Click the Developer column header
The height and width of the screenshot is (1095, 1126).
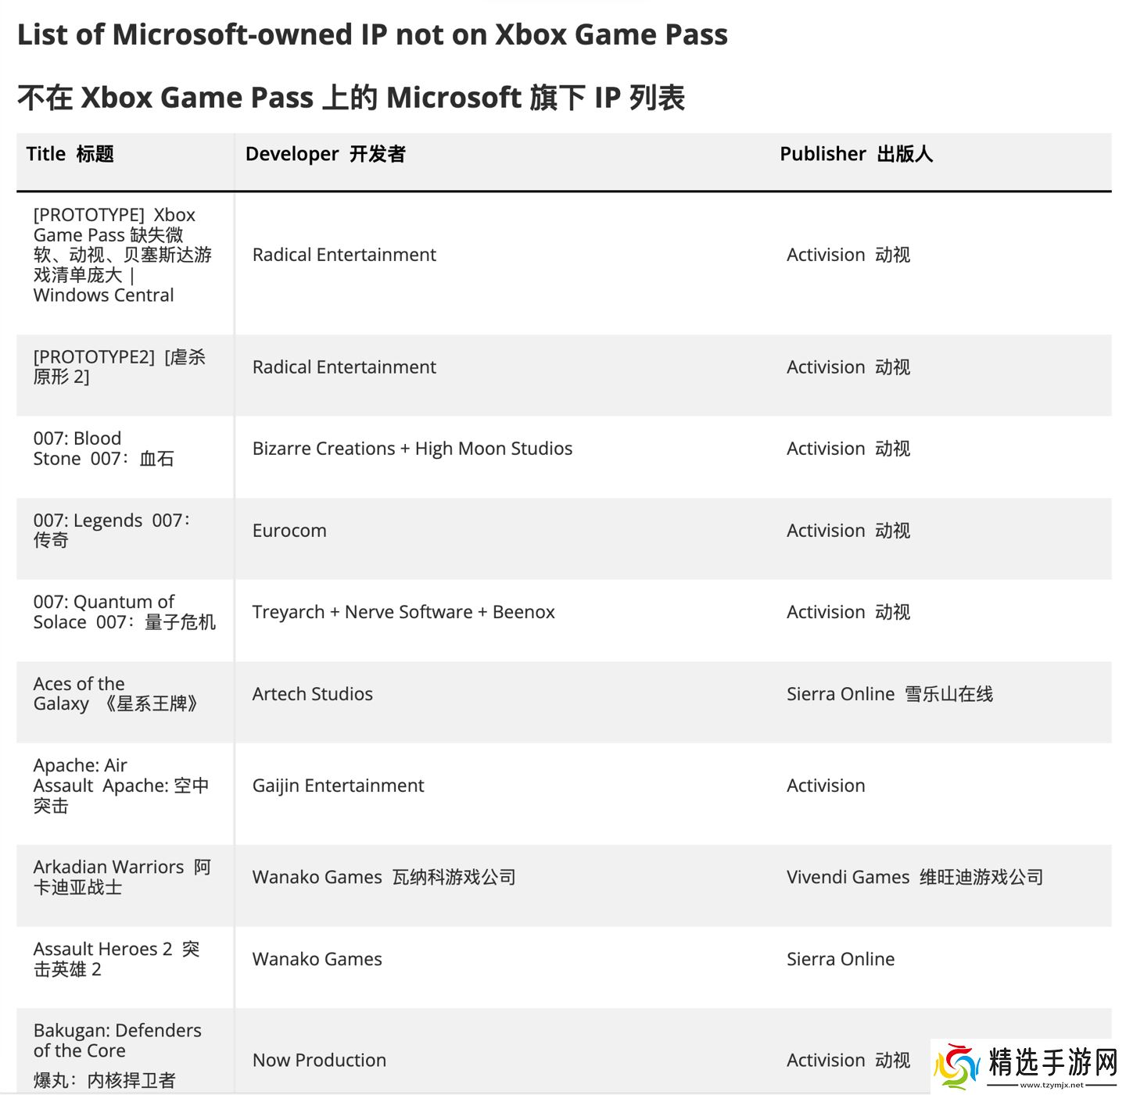(x=325, y=154)
